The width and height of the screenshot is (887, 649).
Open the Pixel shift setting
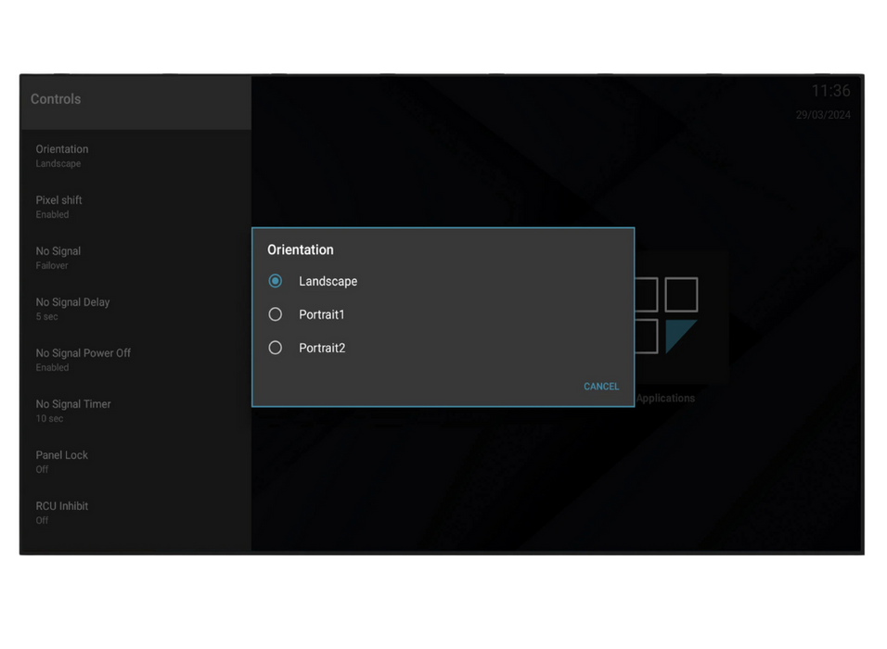click(58, 206)
